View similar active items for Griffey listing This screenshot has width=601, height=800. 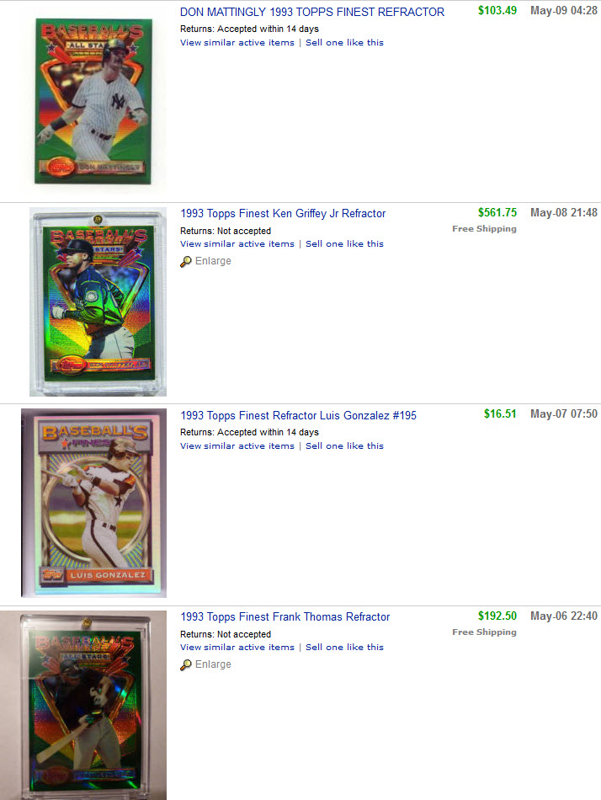[237, 244]
